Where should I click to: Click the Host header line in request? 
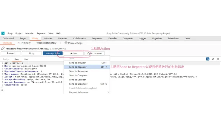[25, 66]
